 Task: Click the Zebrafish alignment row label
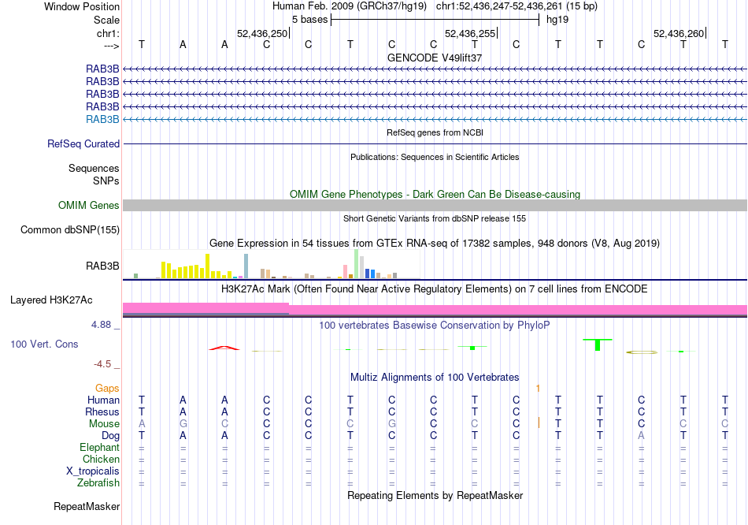[98, 483]
